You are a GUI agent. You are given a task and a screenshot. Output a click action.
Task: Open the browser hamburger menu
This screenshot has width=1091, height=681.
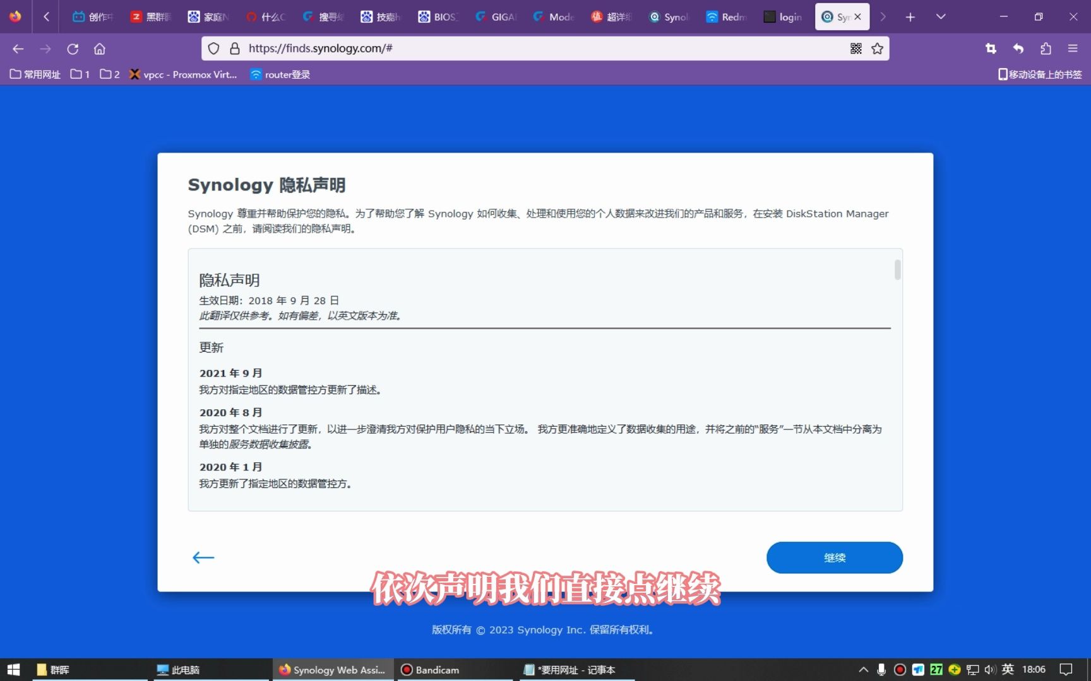(1073, 49)
